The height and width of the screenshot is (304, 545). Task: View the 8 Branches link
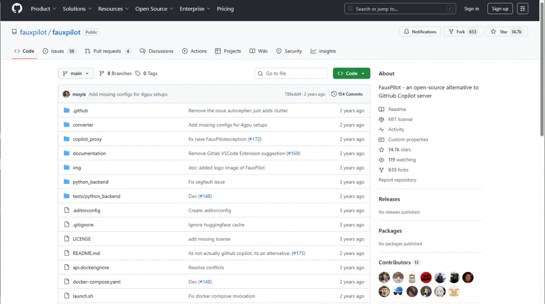[115, 74]
